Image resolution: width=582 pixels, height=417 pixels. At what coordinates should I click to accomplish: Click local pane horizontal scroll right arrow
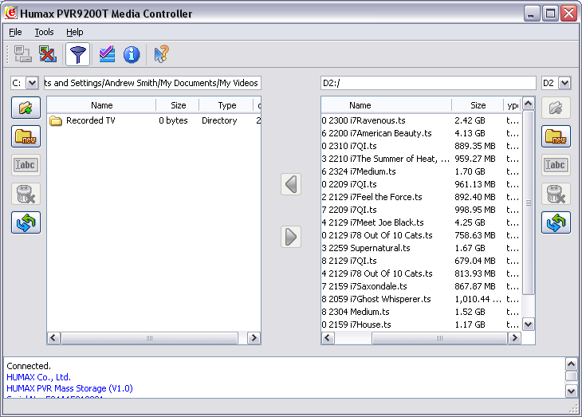(254, 337)
